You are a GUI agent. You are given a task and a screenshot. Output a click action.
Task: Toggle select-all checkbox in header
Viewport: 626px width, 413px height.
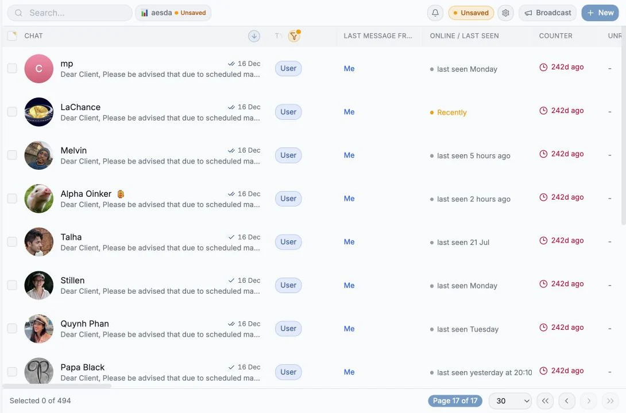13,36
